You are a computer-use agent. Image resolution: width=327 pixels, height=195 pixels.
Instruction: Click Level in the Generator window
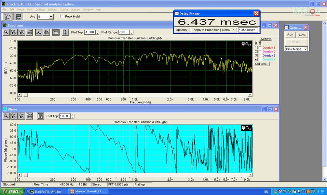click(302, 35)
